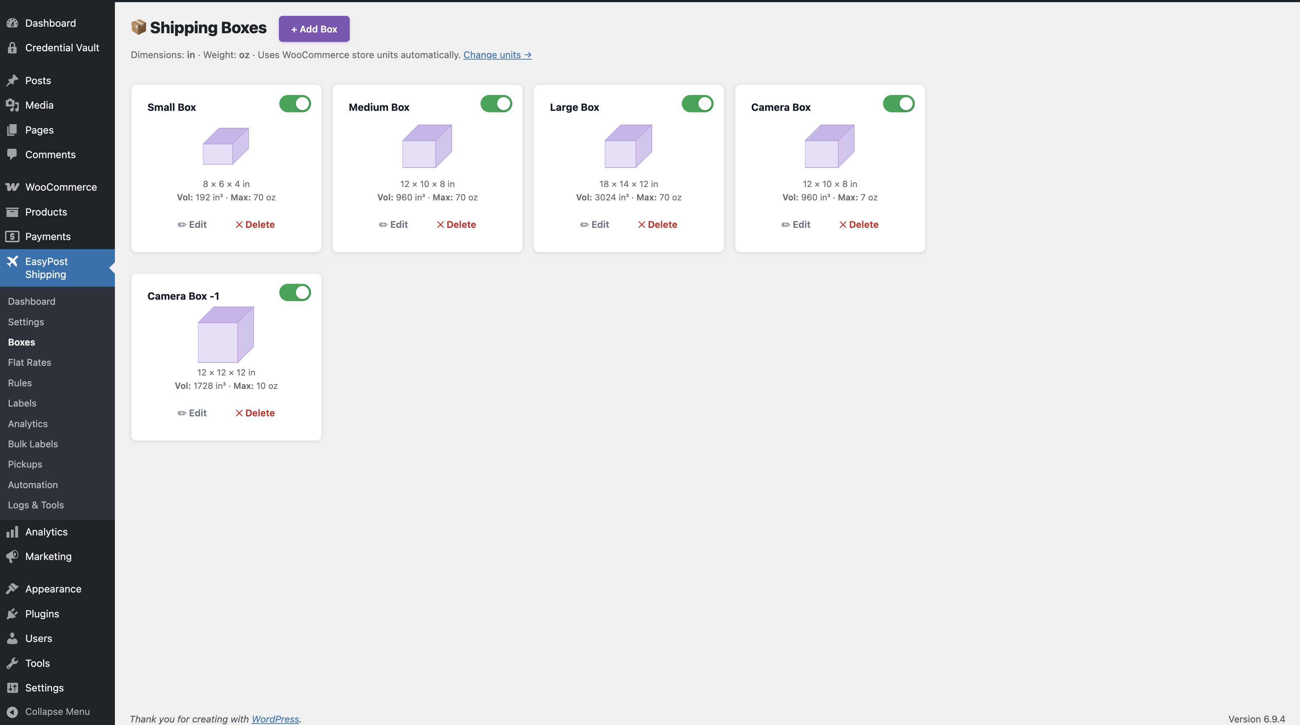Click the Shipping Boxes page heading
Viewport: 1300px width, 725px height.
[x=208, y=28]
